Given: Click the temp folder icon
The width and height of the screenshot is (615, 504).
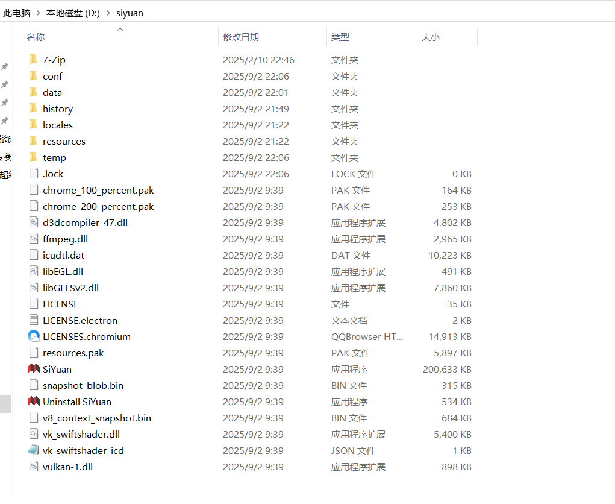Looking at the screenshot, I should click(34, 157).
